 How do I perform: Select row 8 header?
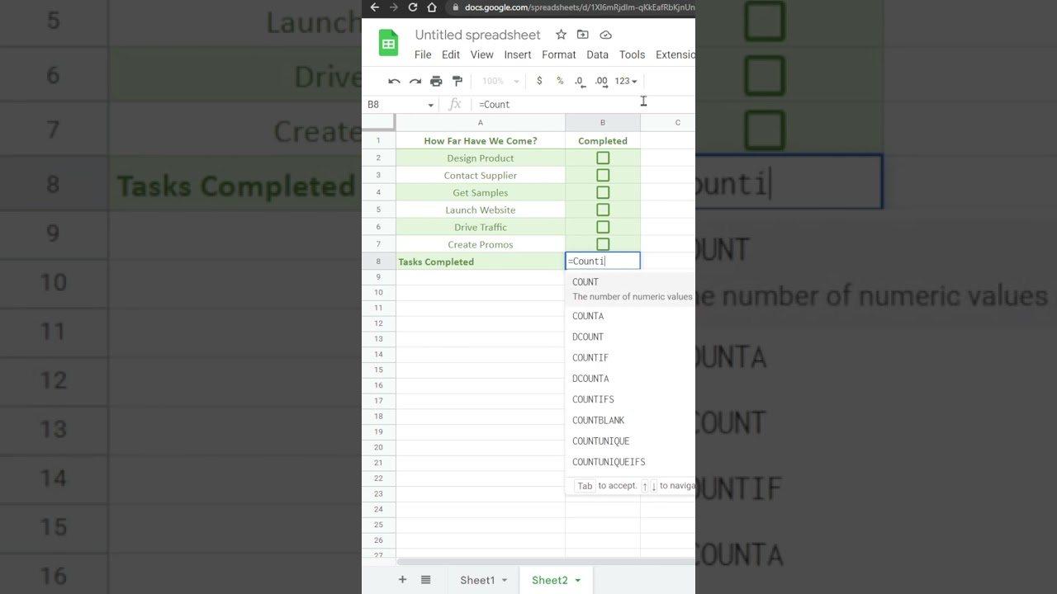[x=378, y=262]
